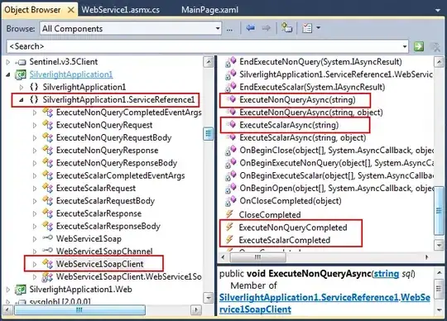This screenshot has height=321, width=447.
Task: Click the description pane scroll down arrow
Action: point(439,309)
